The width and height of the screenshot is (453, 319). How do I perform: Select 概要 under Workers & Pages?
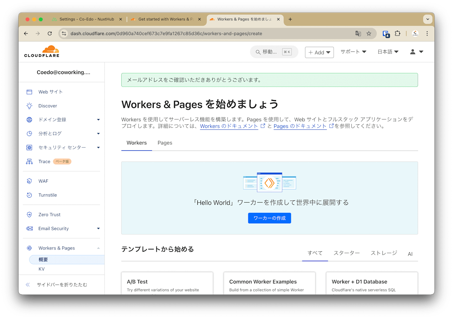pyautogui.click(x=67, y=260)
